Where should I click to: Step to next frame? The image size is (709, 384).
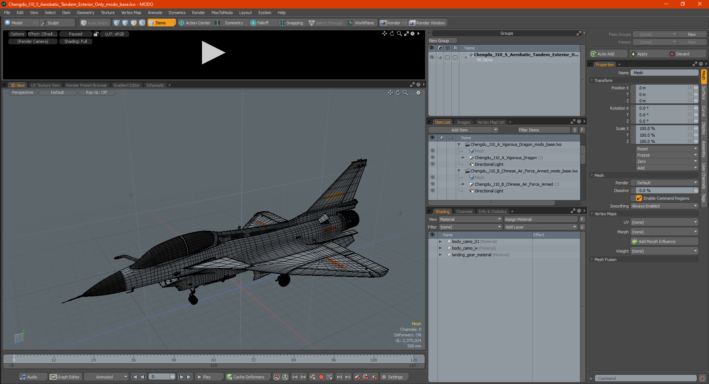(181, 377)
